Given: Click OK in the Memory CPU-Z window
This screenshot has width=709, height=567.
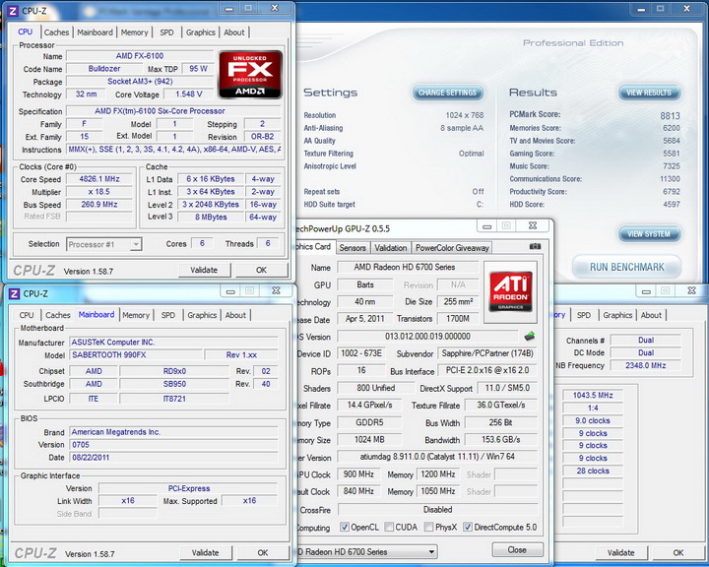Looking at the screenshot, I should pyautogui.click(x=678, y=552).
